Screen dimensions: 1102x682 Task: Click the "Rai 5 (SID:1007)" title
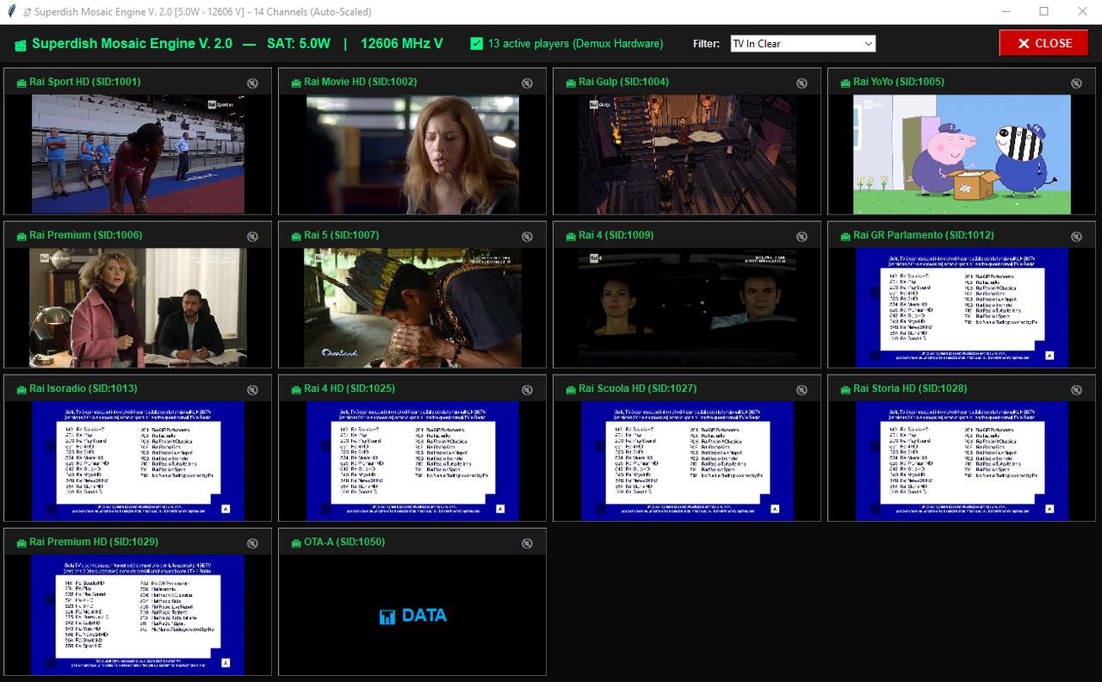pos(342,235)
